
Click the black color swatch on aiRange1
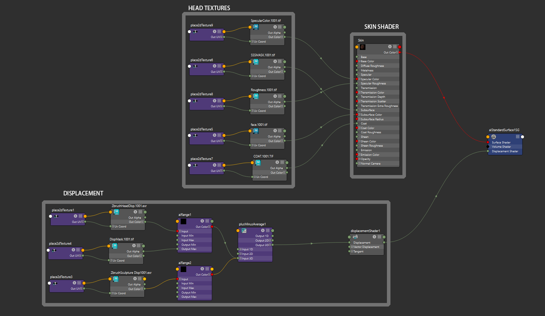pos(183,221)
